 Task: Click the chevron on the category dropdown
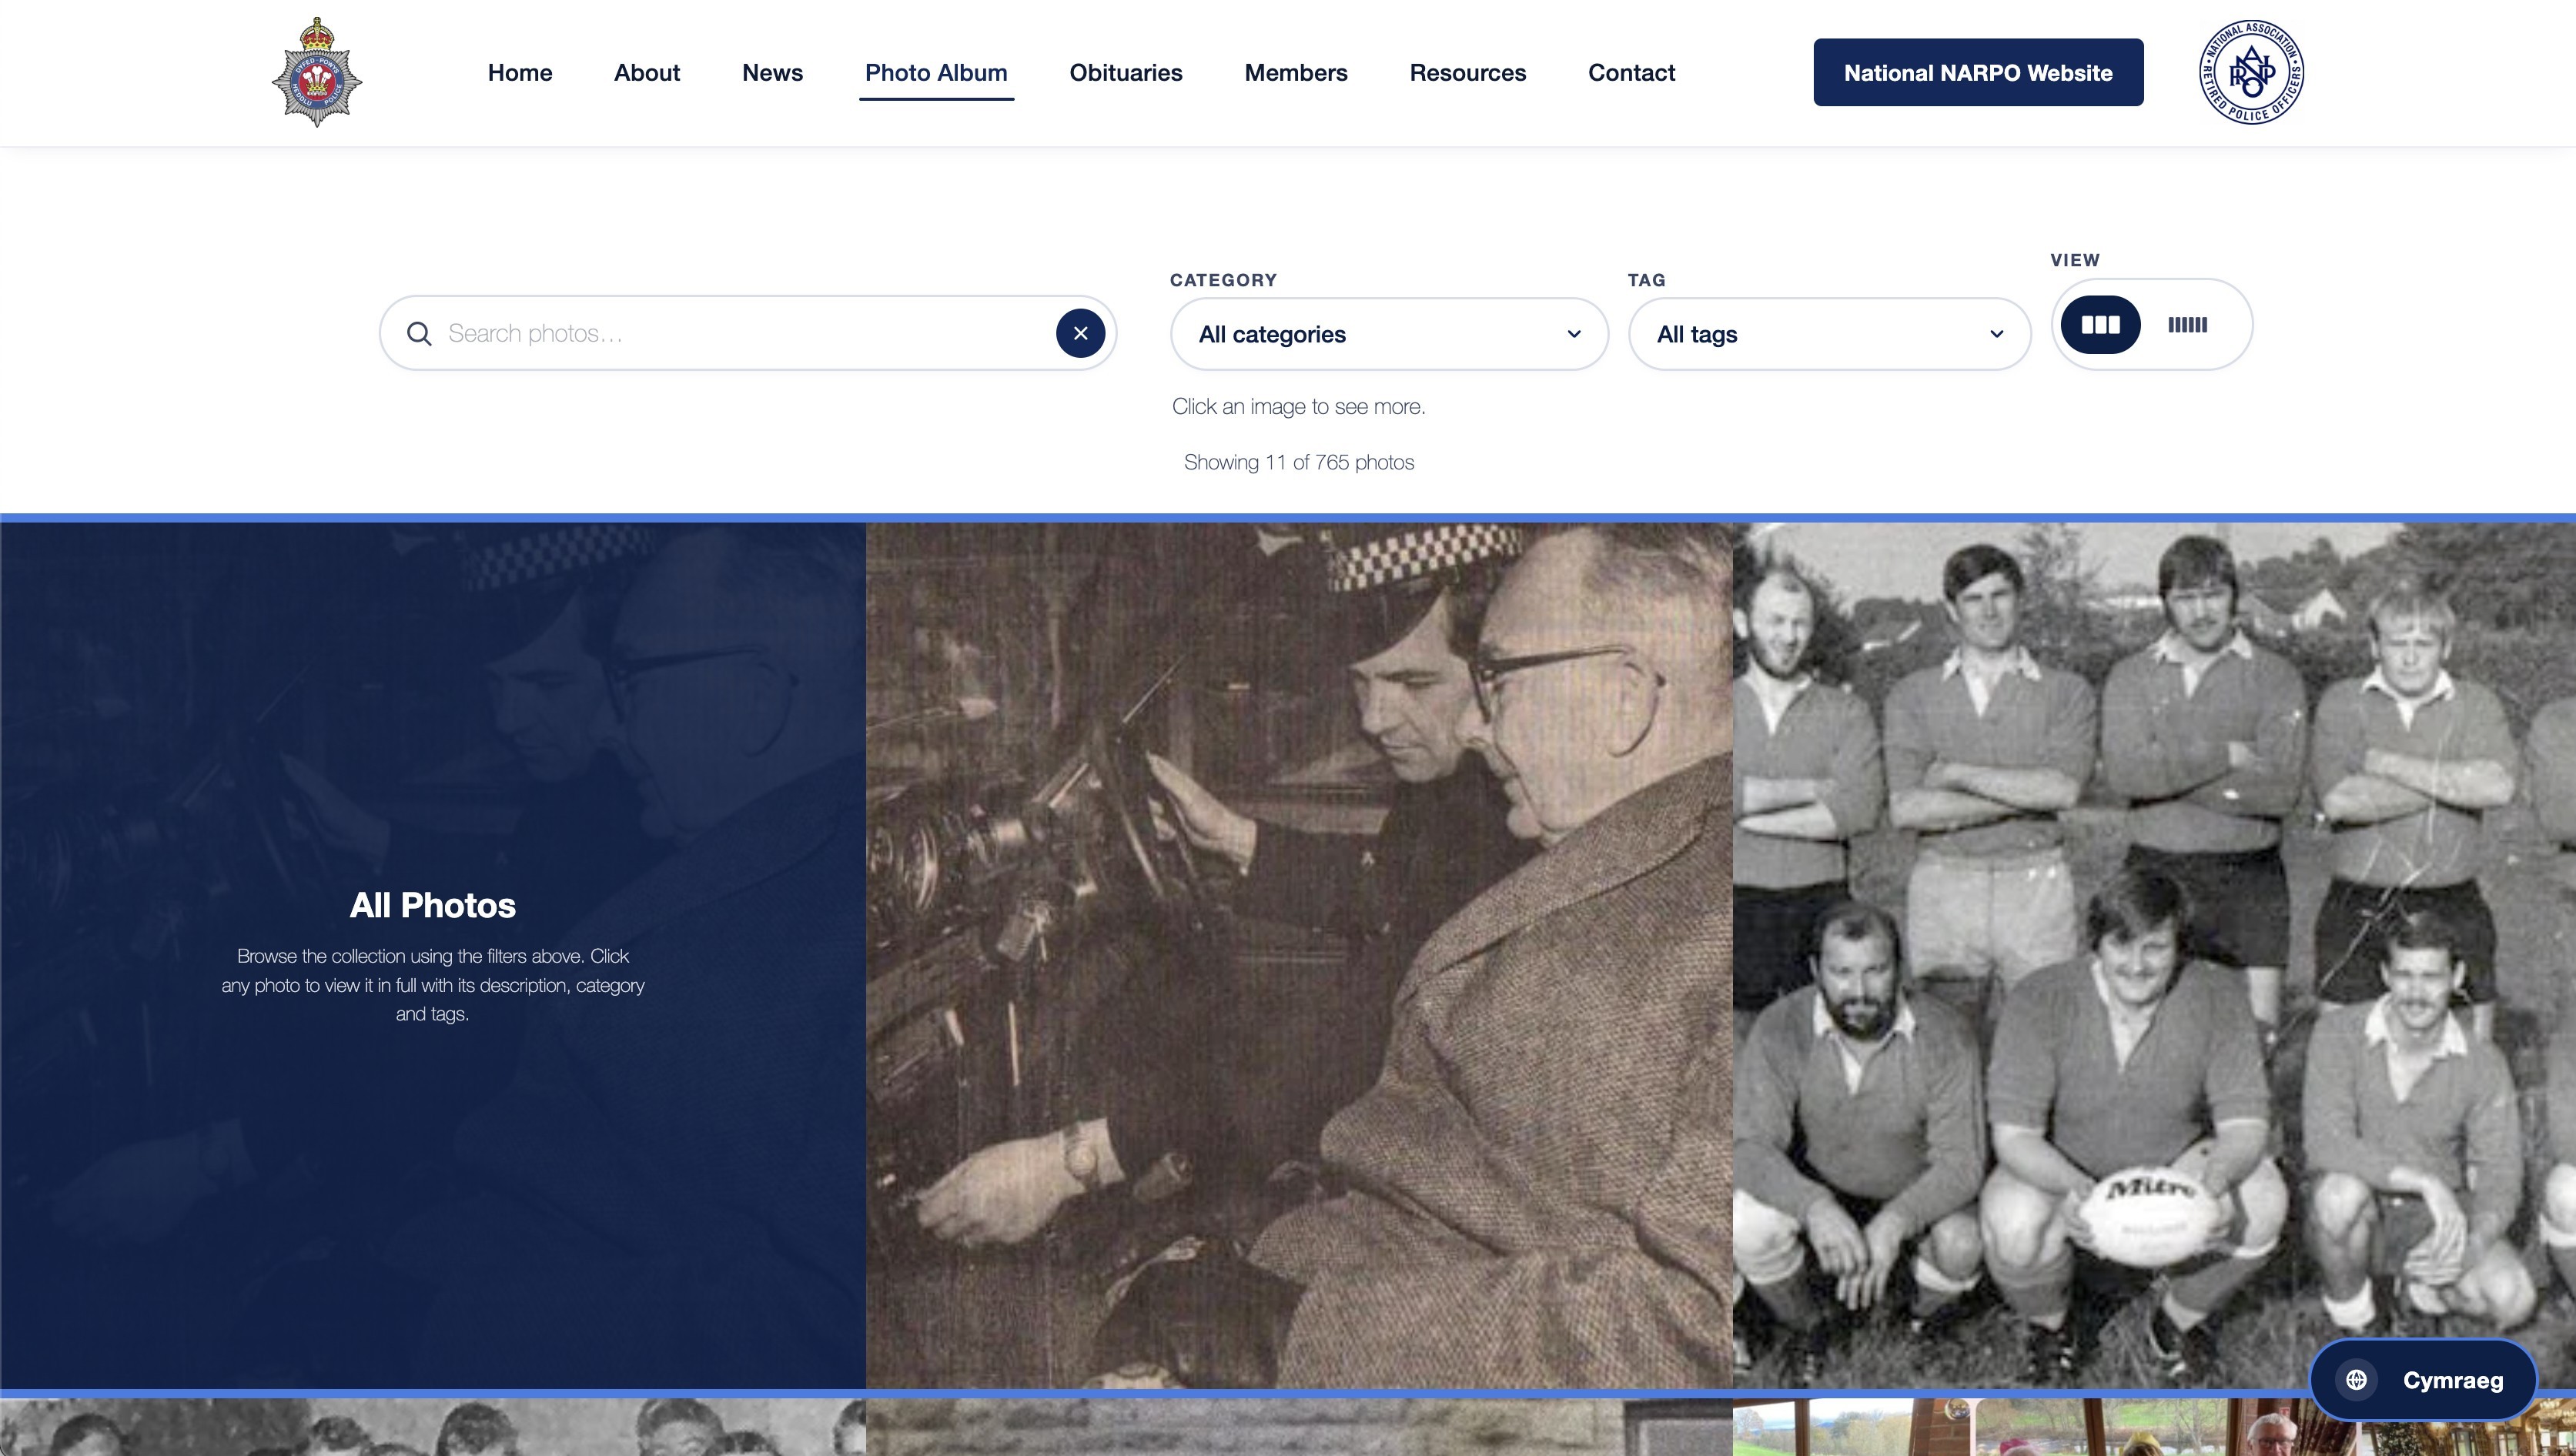pos(1574,334)
